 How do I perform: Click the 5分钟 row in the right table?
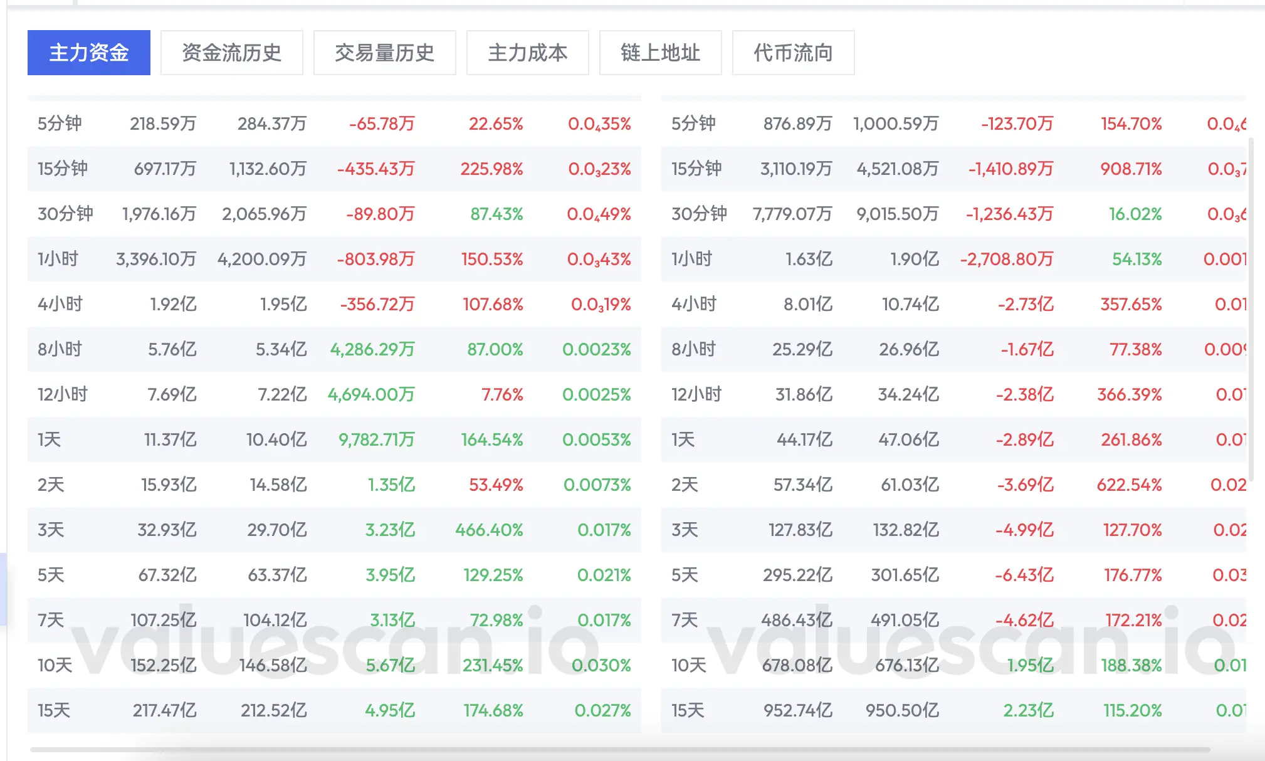(693, 123)
